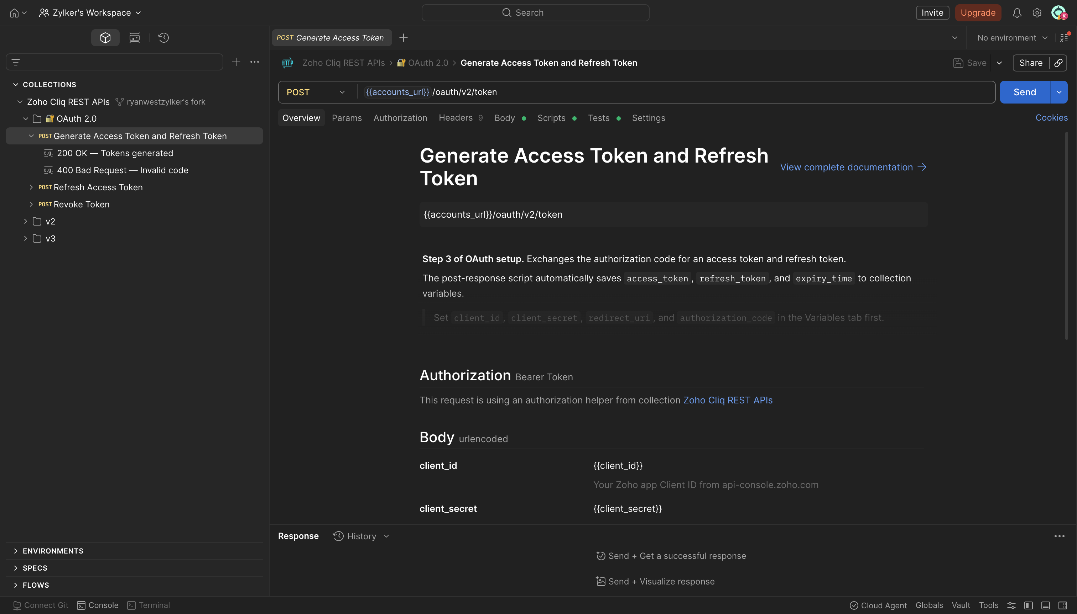Click the sidebar filter icon

pyautogui.click(x=16, y=62)
